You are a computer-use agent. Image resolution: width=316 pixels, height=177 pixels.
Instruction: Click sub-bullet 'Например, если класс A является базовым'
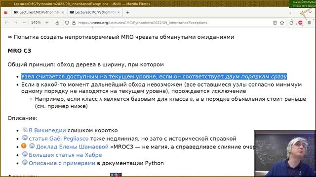[x=170, y=103]
